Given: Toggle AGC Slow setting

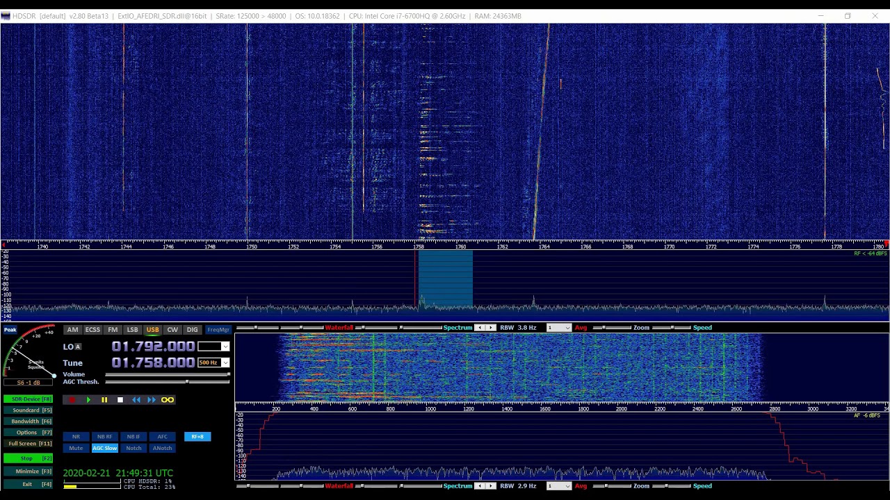Looking at the screenshot, I should [105, 448].
